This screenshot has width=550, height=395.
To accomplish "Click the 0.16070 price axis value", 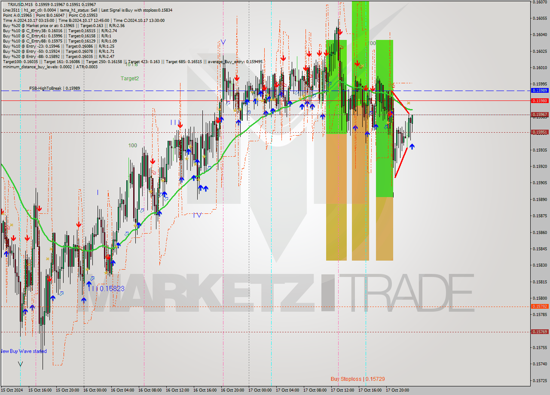I will (x=540, y=2).
